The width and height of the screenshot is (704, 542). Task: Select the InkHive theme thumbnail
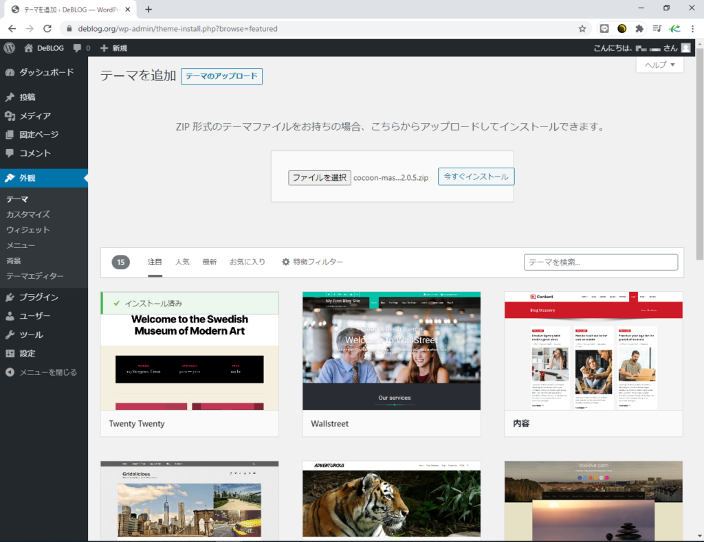(593, 501)
